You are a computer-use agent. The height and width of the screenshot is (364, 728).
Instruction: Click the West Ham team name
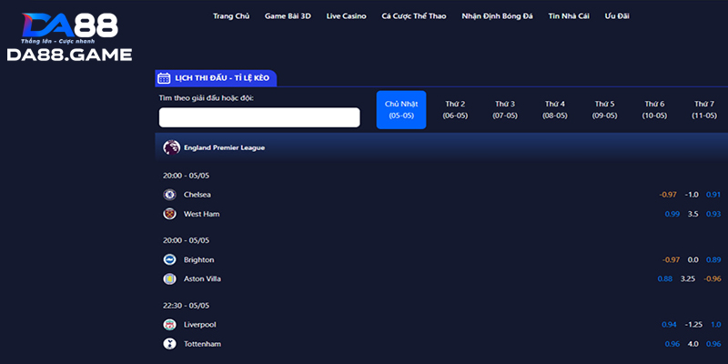click(201, 214)
